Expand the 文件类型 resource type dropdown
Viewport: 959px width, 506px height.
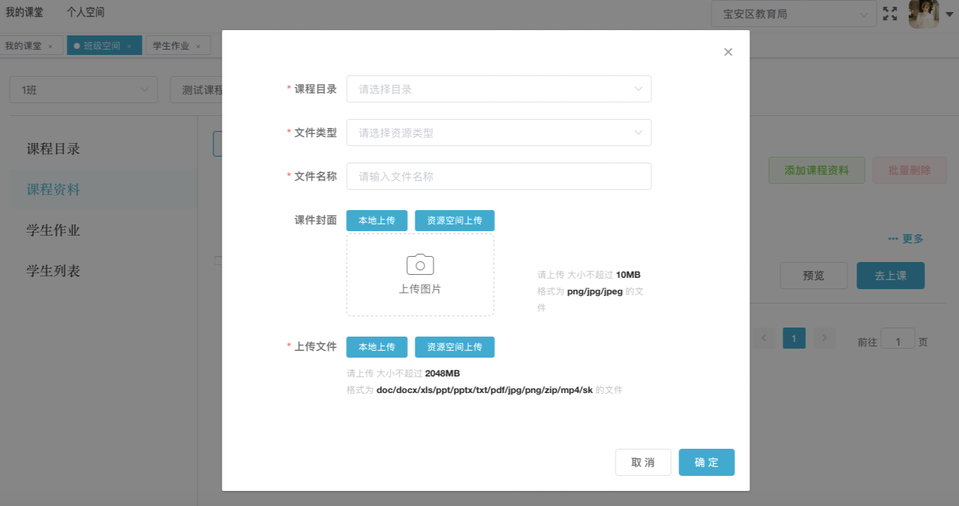(498, 133)
